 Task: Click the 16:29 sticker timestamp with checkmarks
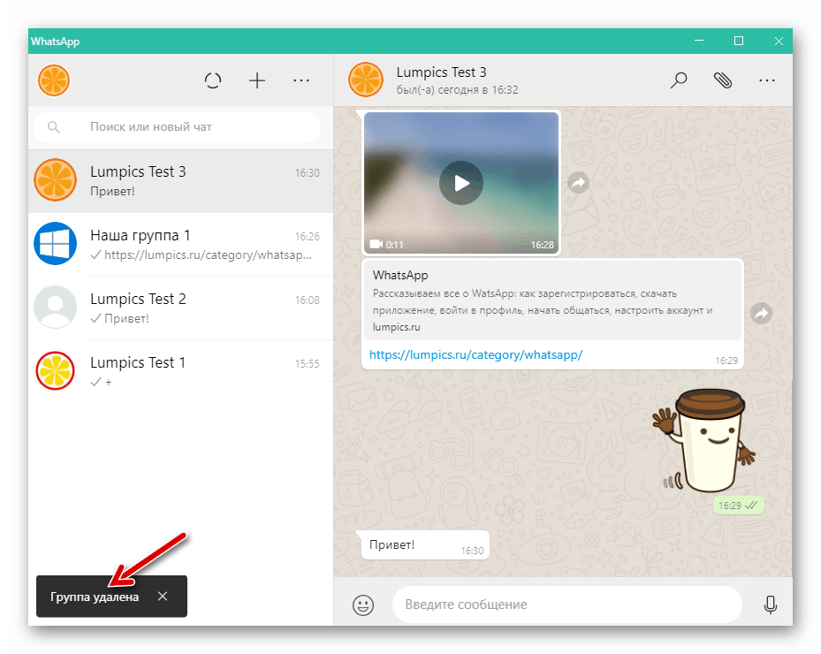pyautogui.click(x=738, y=506)
